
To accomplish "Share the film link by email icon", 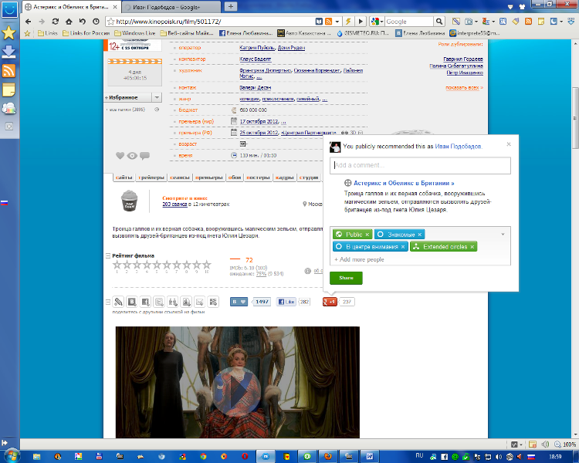I will [200, 302].
